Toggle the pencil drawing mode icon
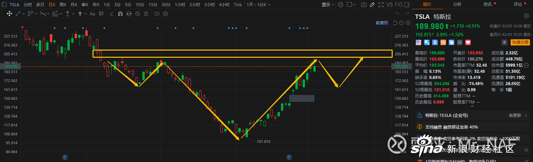This screenshot has width=533, height=162. coord(372,4)
